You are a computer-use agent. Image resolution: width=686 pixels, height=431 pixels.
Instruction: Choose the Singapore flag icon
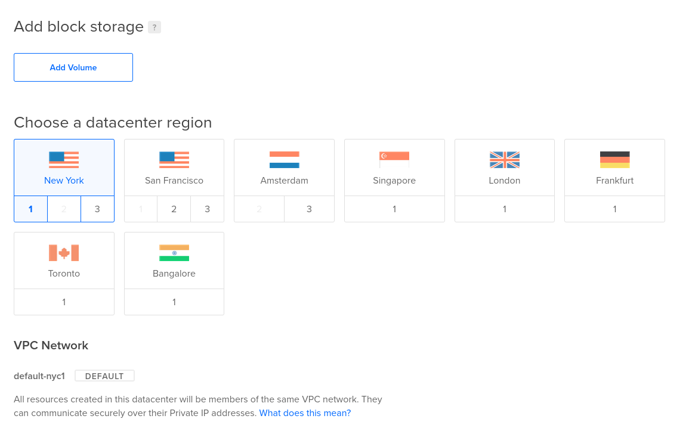(394, 160)
